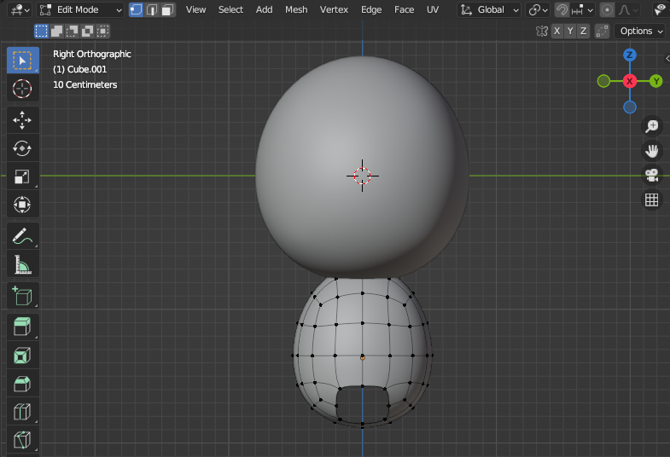Screen dimensions: 670x457
Task: Open the UV menu
Action: point(433,10)
